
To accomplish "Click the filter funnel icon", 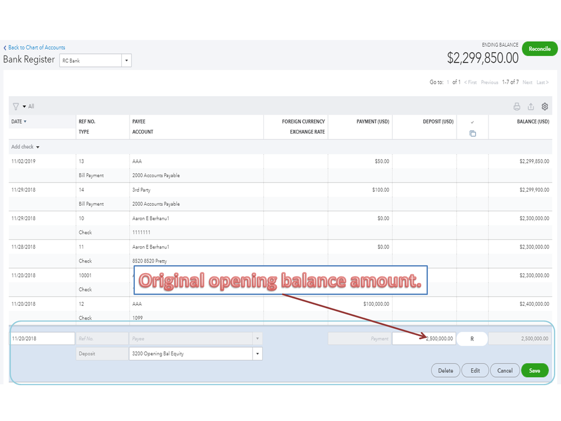I will (16, 106).
